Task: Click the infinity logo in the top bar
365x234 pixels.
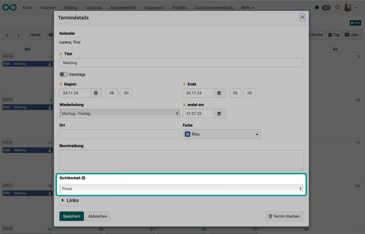Action: [9, 7]
